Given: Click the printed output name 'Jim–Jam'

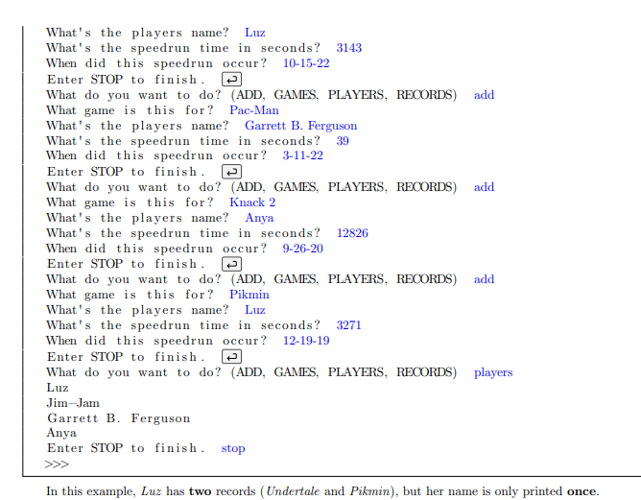Looking at the screenshot, I should click(73, 403).
